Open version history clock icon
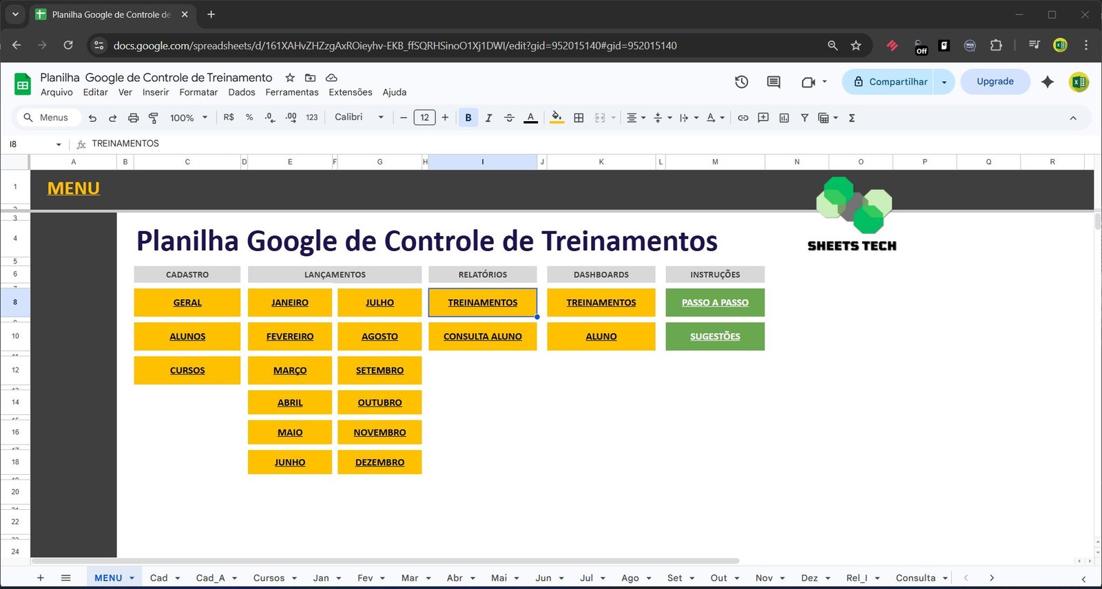 tap(742, 82)
